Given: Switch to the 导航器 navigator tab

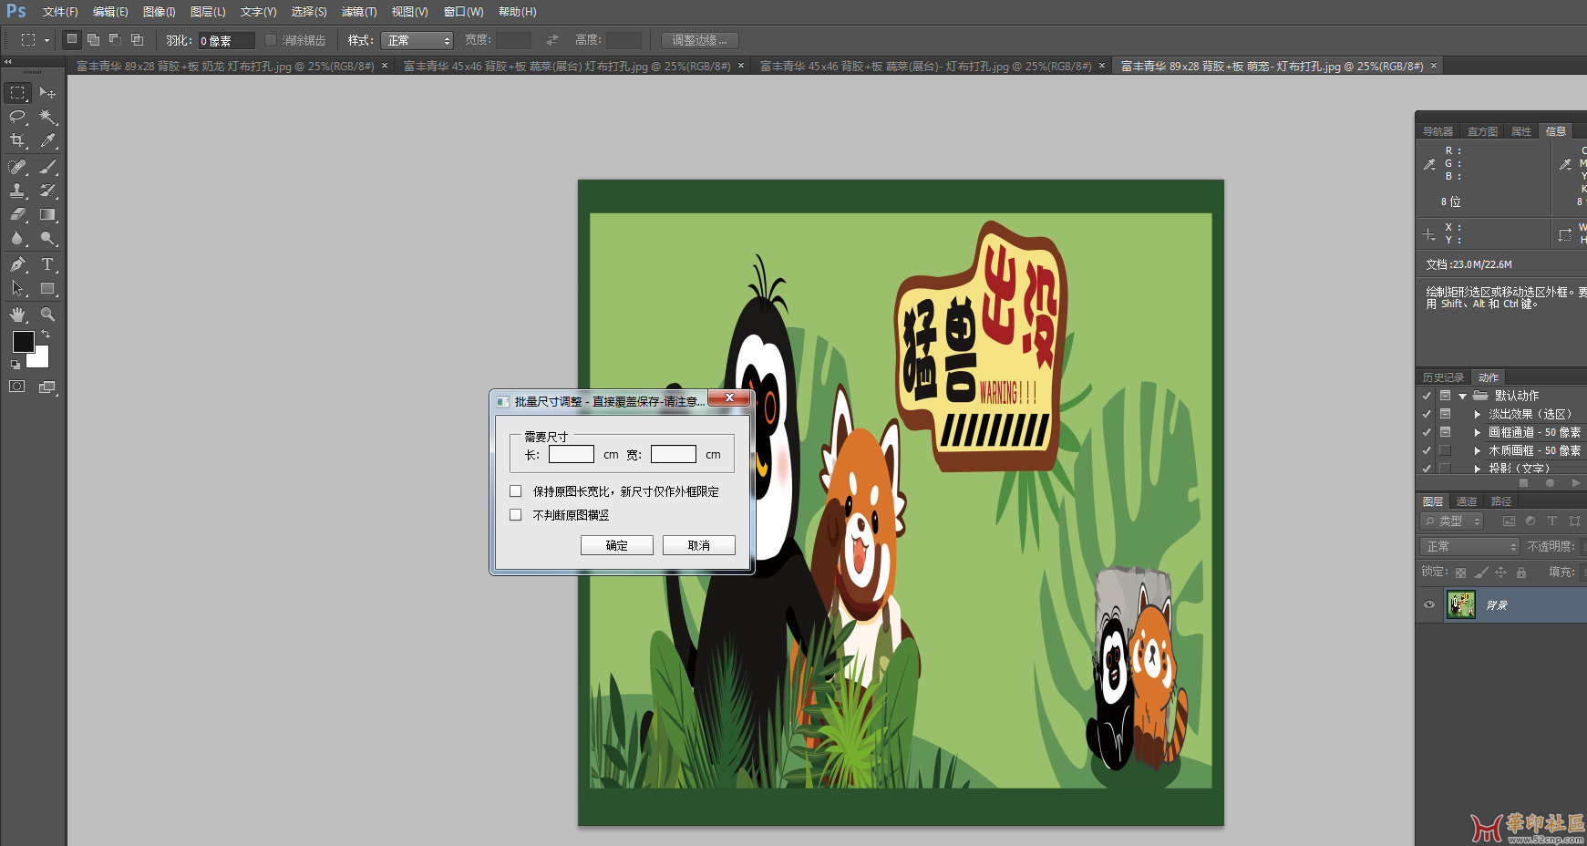Looking at the screenshot, I should (x=1438, y=131).
